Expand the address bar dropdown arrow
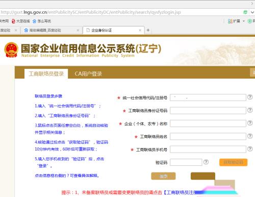 pos(252,12)
